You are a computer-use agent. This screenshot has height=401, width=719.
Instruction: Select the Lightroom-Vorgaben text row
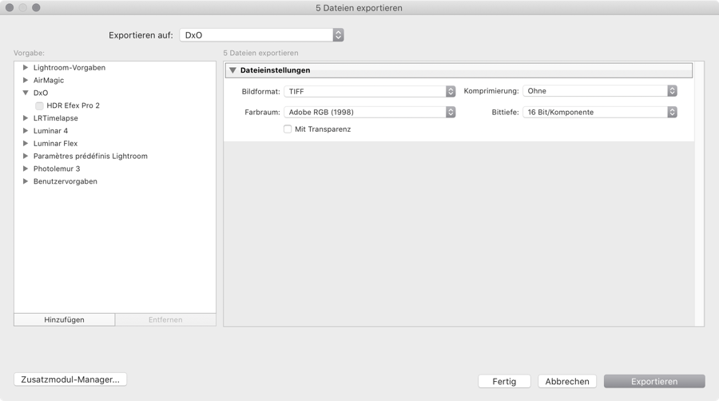click(70, 67)
